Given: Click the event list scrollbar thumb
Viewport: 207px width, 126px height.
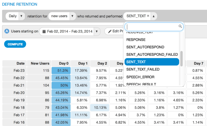Looking at the screenshot, I should click(x=181, y=58).
